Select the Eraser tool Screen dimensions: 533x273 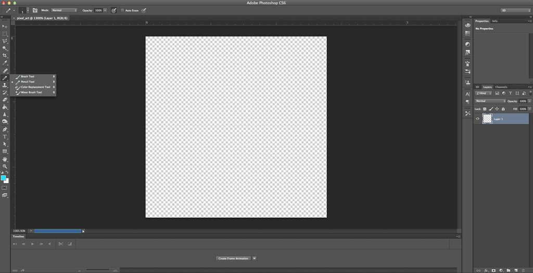5,100
